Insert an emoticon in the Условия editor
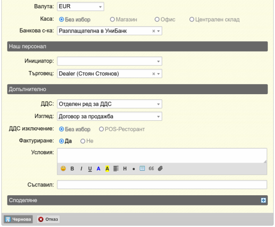The width and height of the screenshot is (275, 227). 63,169
